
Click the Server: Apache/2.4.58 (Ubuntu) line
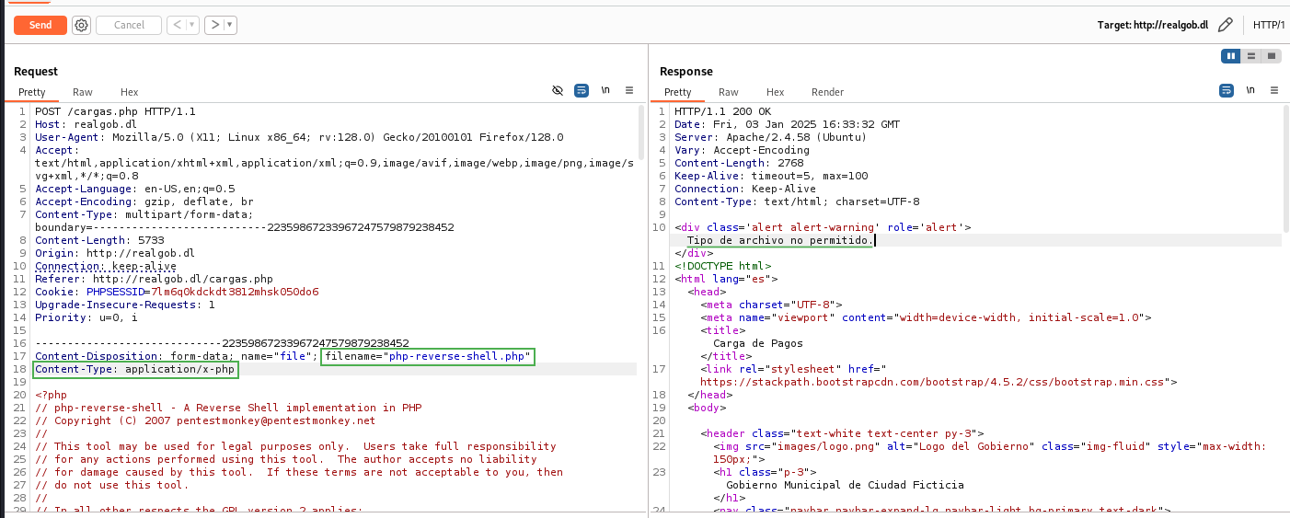coord(770,137)
